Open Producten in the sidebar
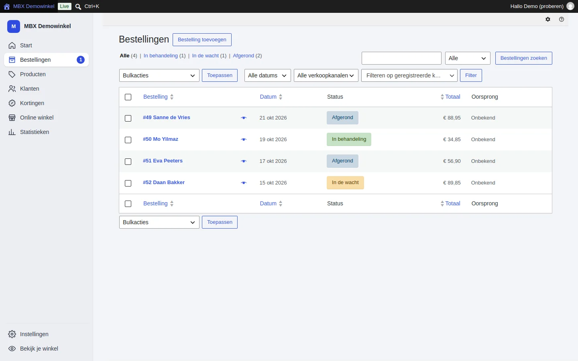Image resolution: width=578 pixels, height=361 pixels. pyautogui.click(x=47, y=74)
